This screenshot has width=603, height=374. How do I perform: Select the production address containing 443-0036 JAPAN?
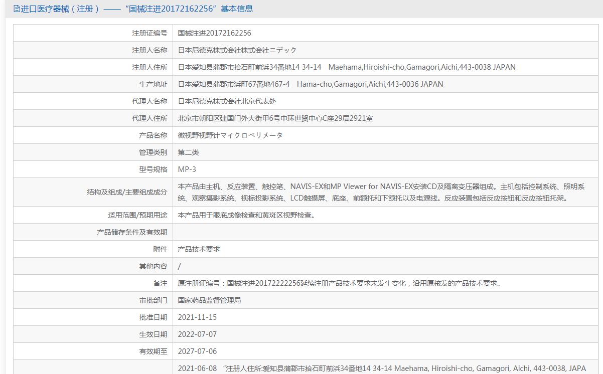click(x=311, y=84)
